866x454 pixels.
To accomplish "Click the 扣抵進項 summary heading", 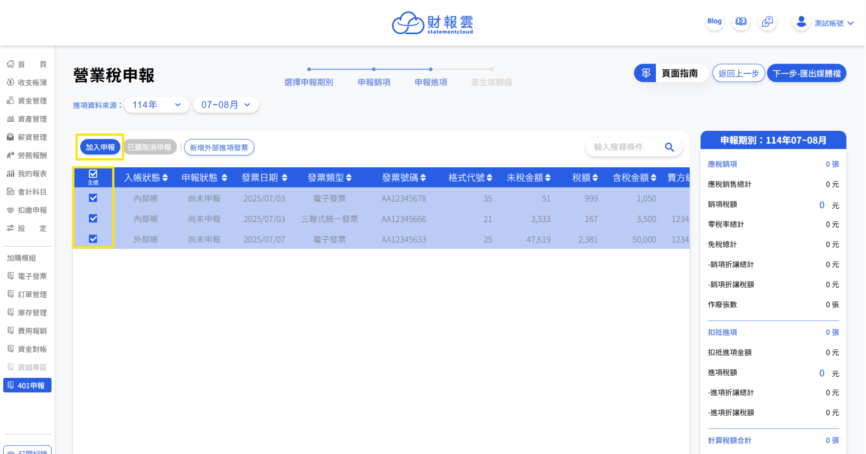I will click(x=722, y=332).
